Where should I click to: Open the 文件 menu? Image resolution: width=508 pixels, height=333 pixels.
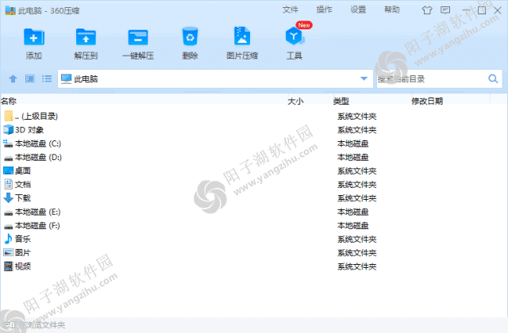[290, 10]
